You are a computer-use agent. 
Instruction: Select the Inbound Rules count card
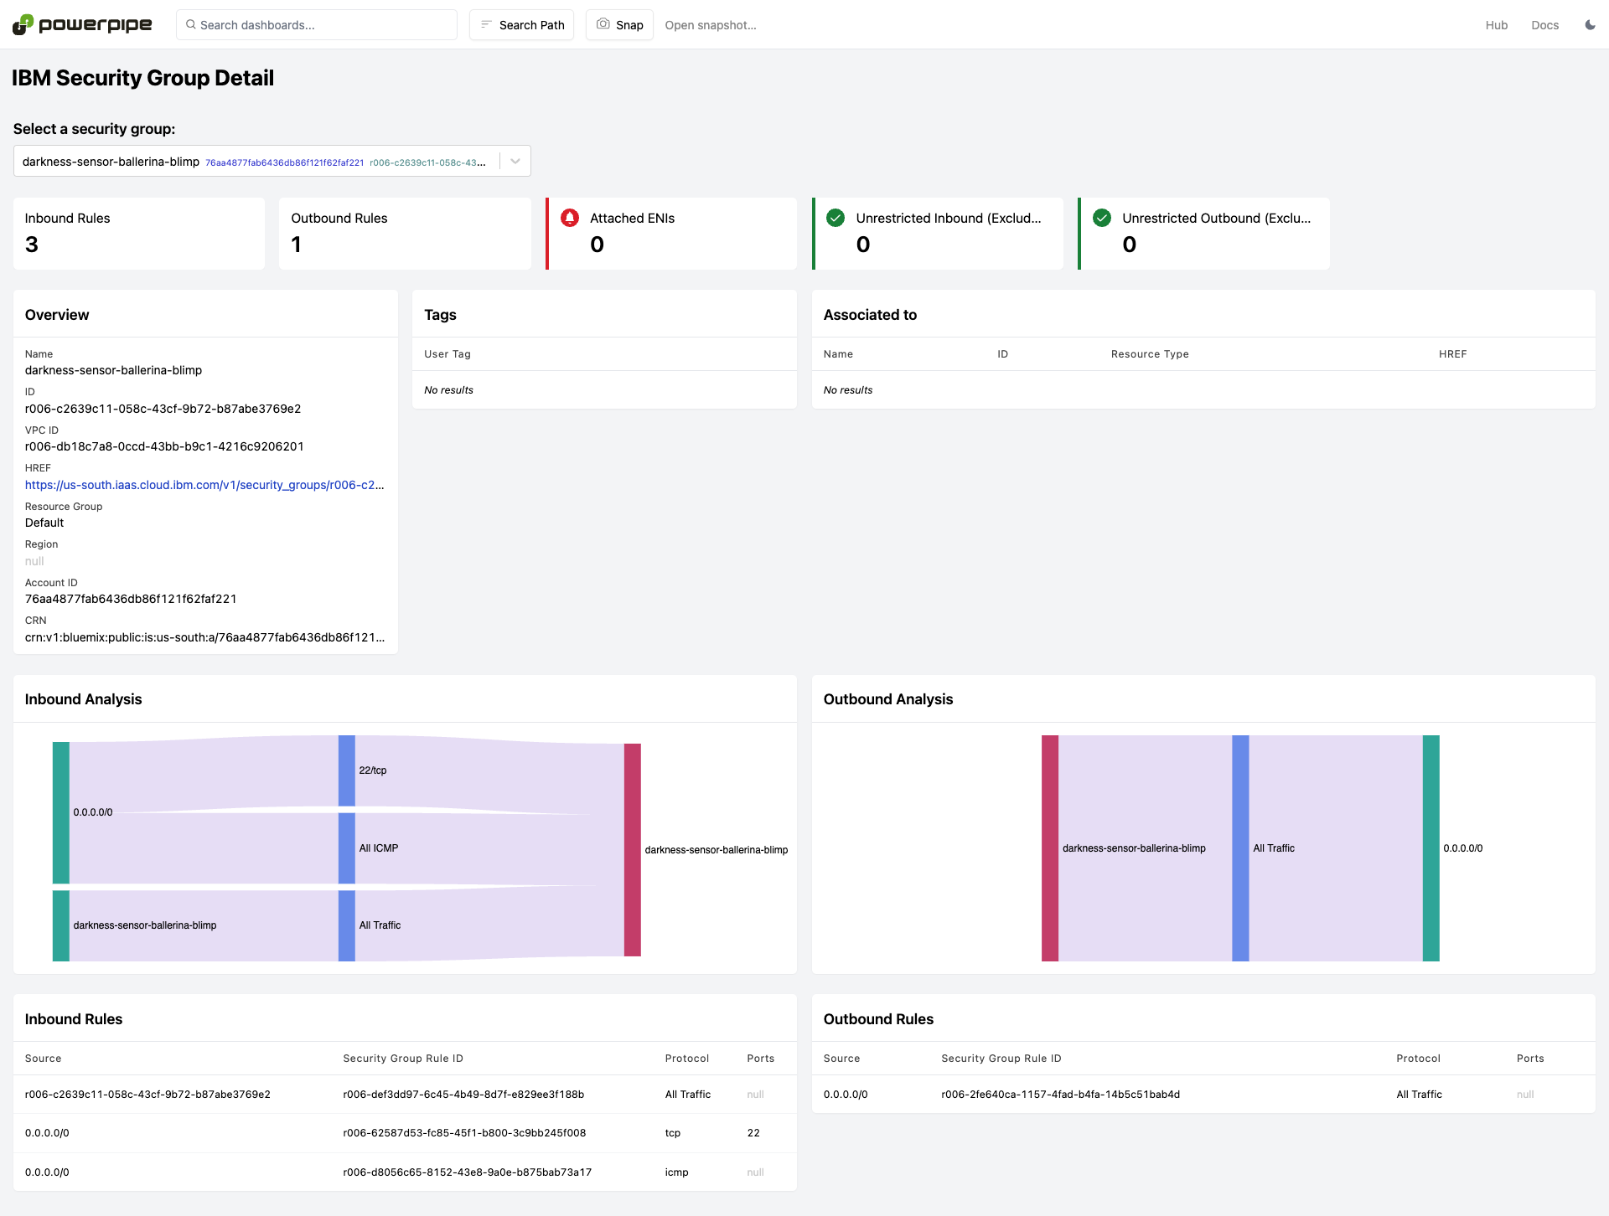[139, 234]
